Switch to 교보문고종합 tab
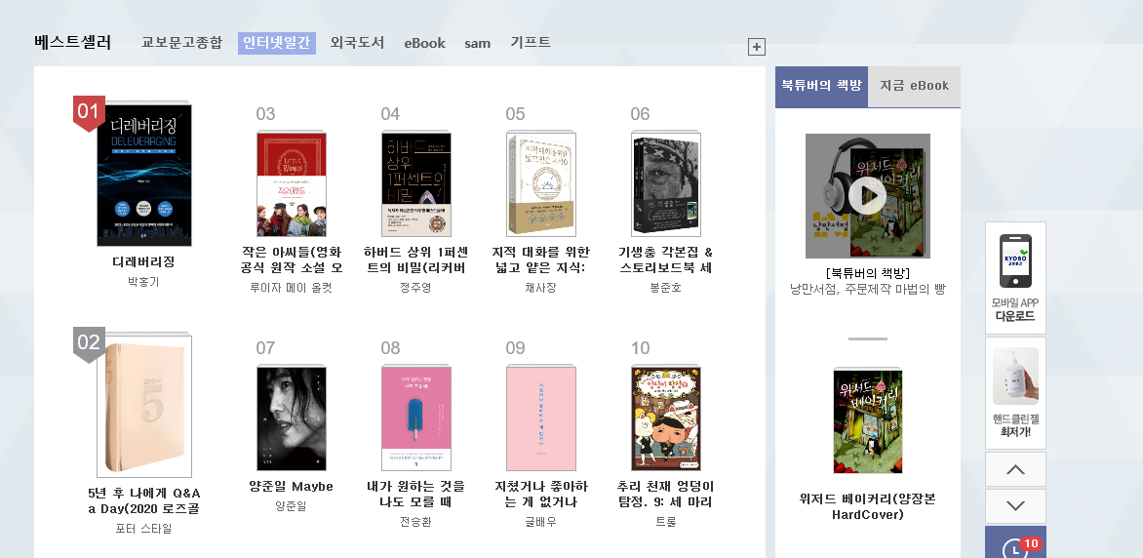This screenshot has height=558, width=1143. [x=181, y=42]
